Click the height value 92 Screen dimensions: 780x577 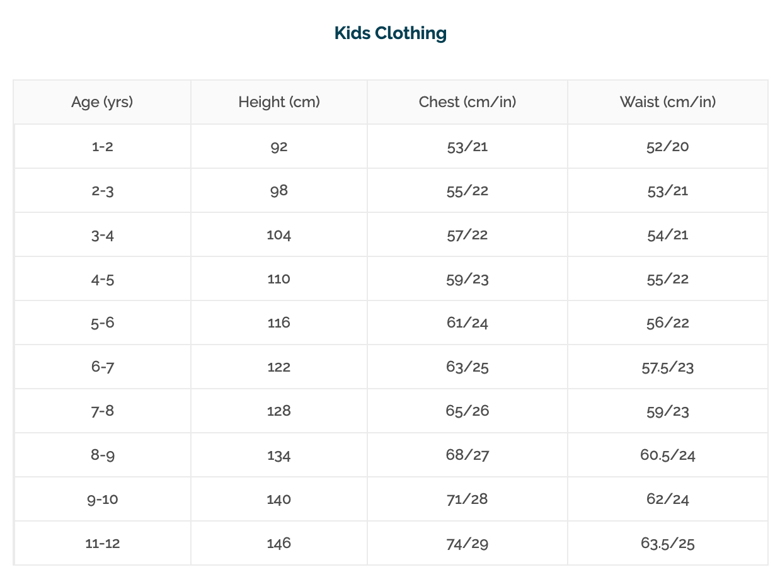(278, 146)
